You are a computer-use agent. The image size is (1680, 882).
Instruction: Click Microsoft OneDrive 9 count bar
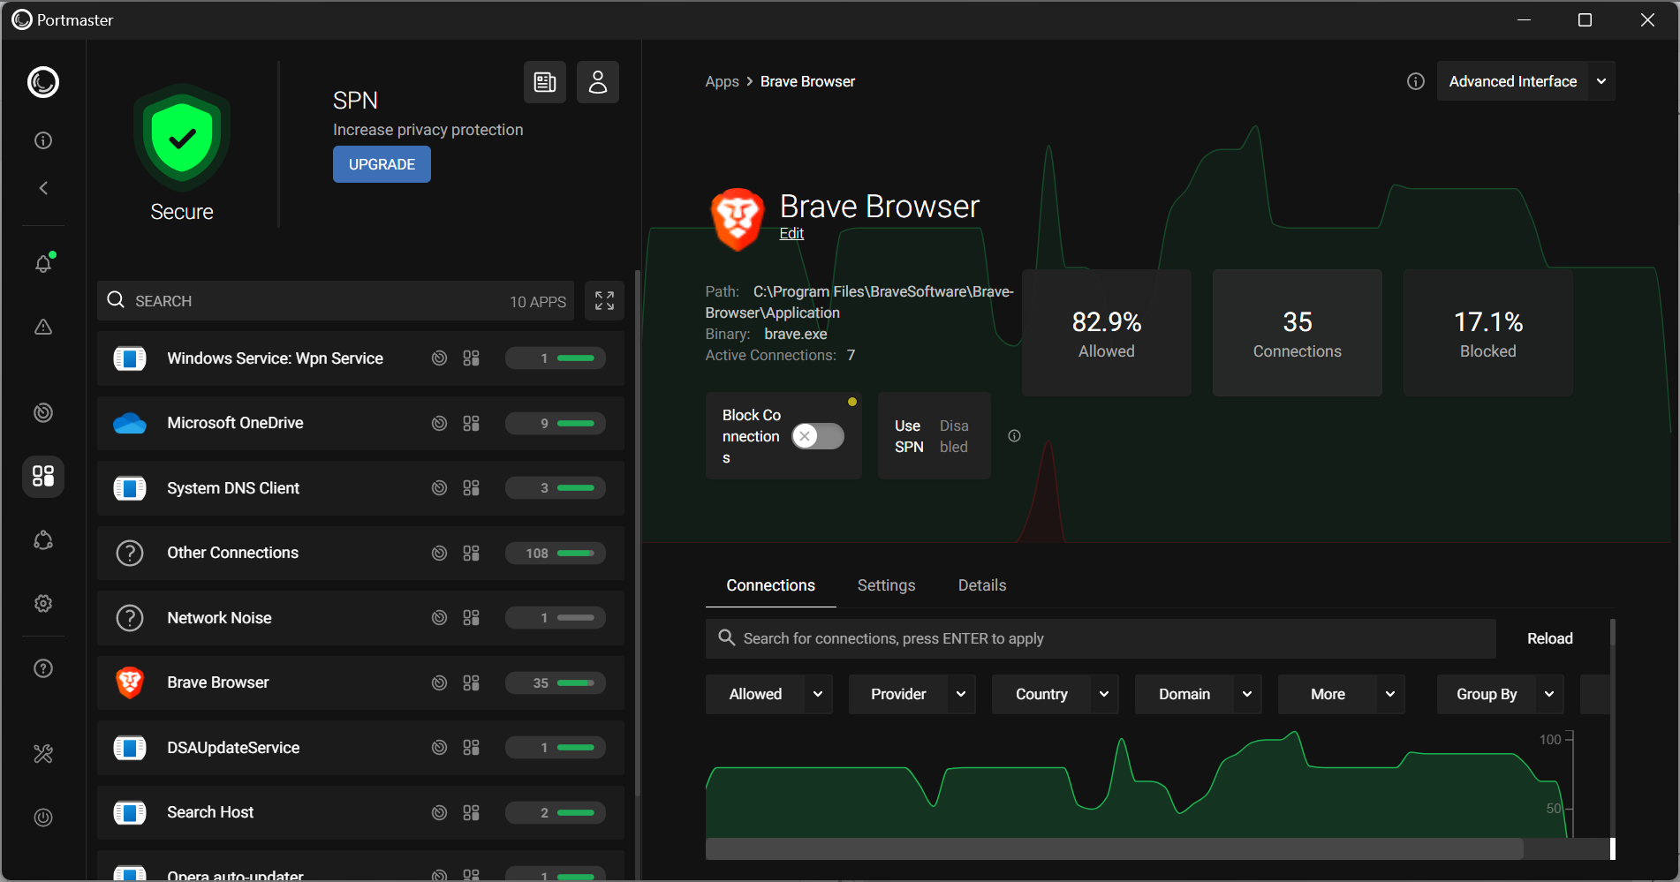(556, 423)
